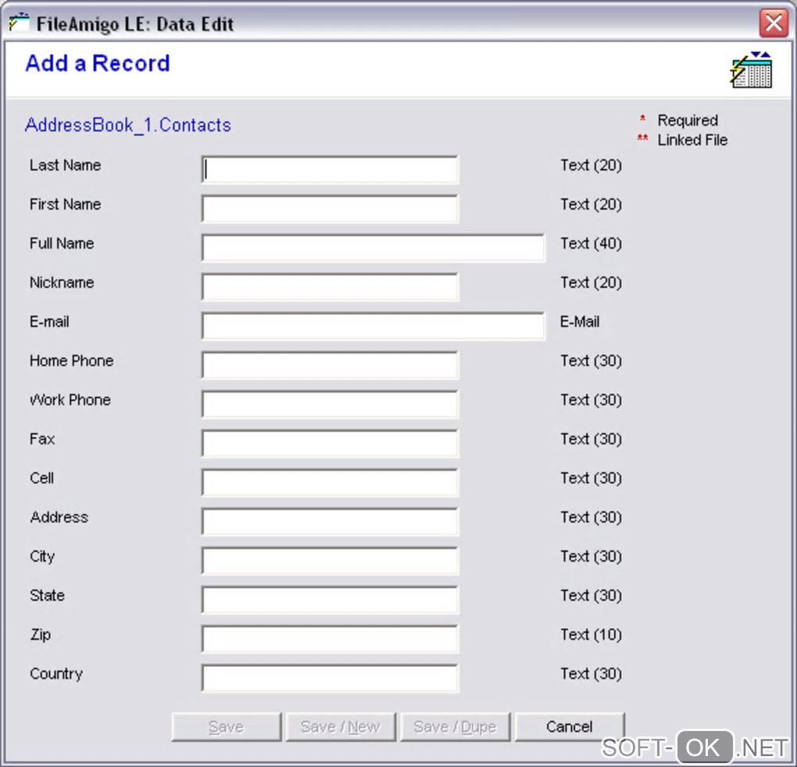797x767 pixels.
Task: Click the City label
Action: (x=42, y=557)
